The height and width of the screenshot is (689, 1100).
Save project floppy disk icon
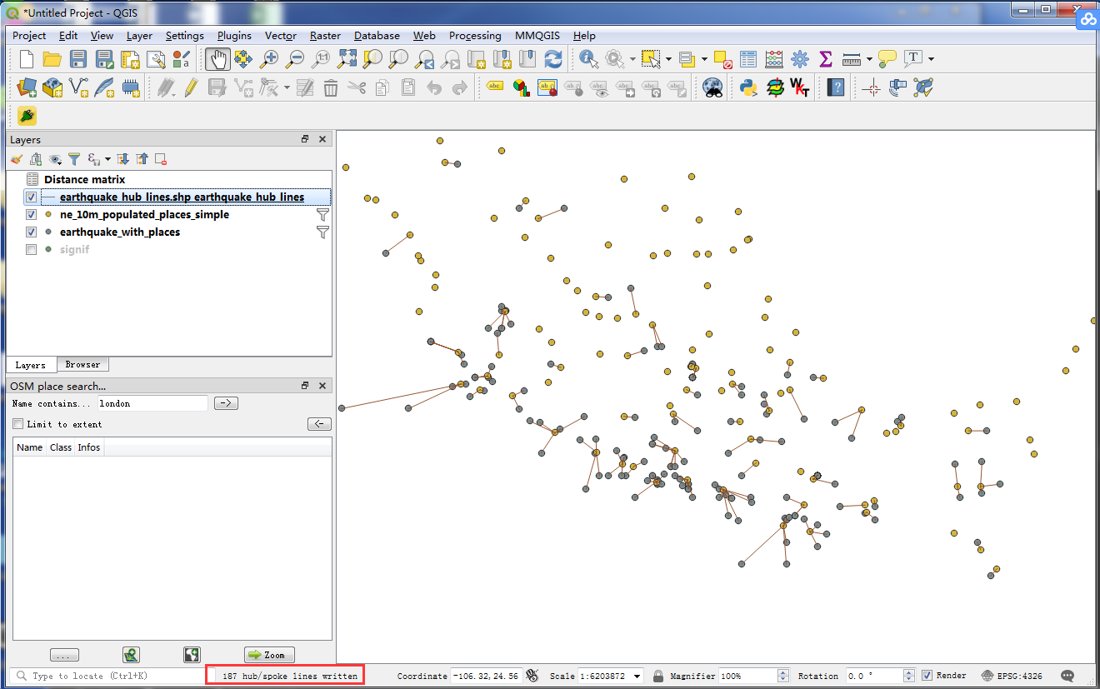click(x=78, y=59)
